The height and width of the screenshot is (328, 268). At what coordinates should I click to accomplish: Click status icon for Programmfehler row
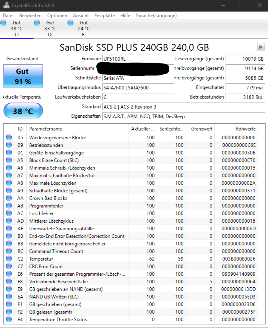[9, 205]
